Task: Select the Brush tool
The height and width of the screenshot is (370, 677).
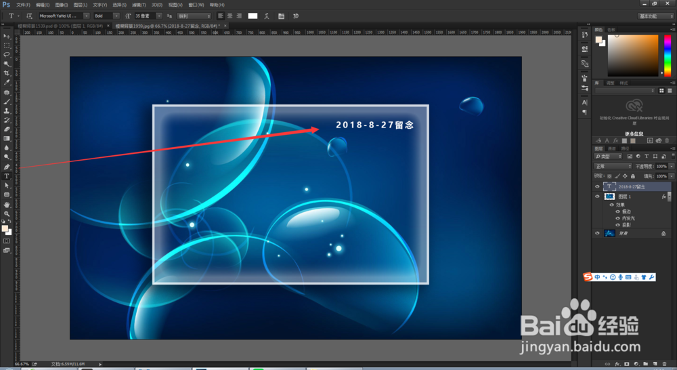Action: click(7, 102)
